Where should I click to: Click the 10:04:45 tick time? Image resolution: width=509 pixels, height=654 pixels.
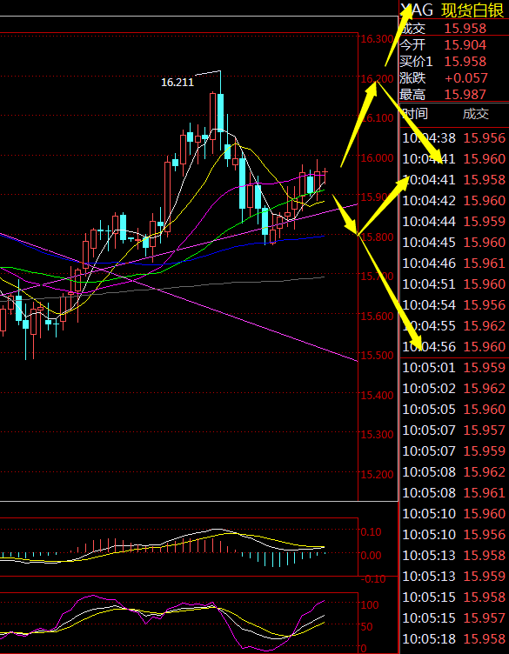coord(429,243)
